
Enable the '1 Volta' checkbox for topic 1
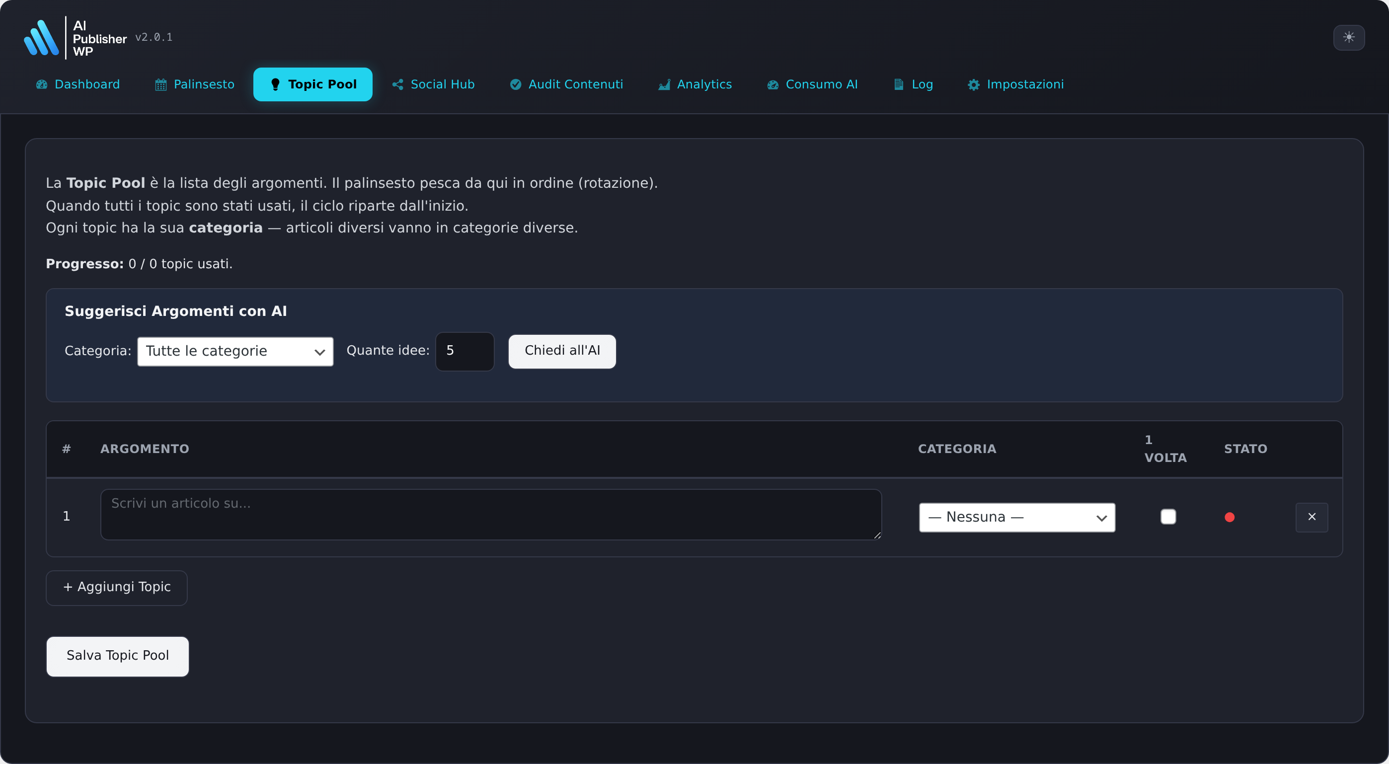[x=1168, y=517]
